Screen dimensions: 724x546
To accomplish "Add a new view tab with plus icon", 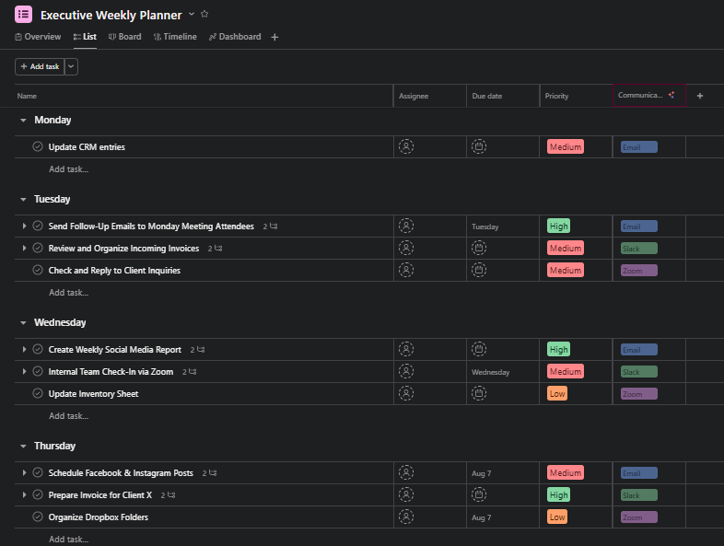I will coord(274,37).
